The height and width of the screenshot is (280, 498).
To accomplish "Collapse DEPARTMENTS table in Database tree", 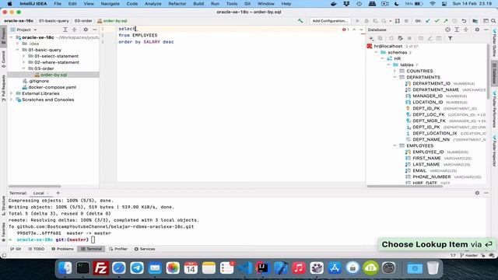I will (x=395, y=77).
